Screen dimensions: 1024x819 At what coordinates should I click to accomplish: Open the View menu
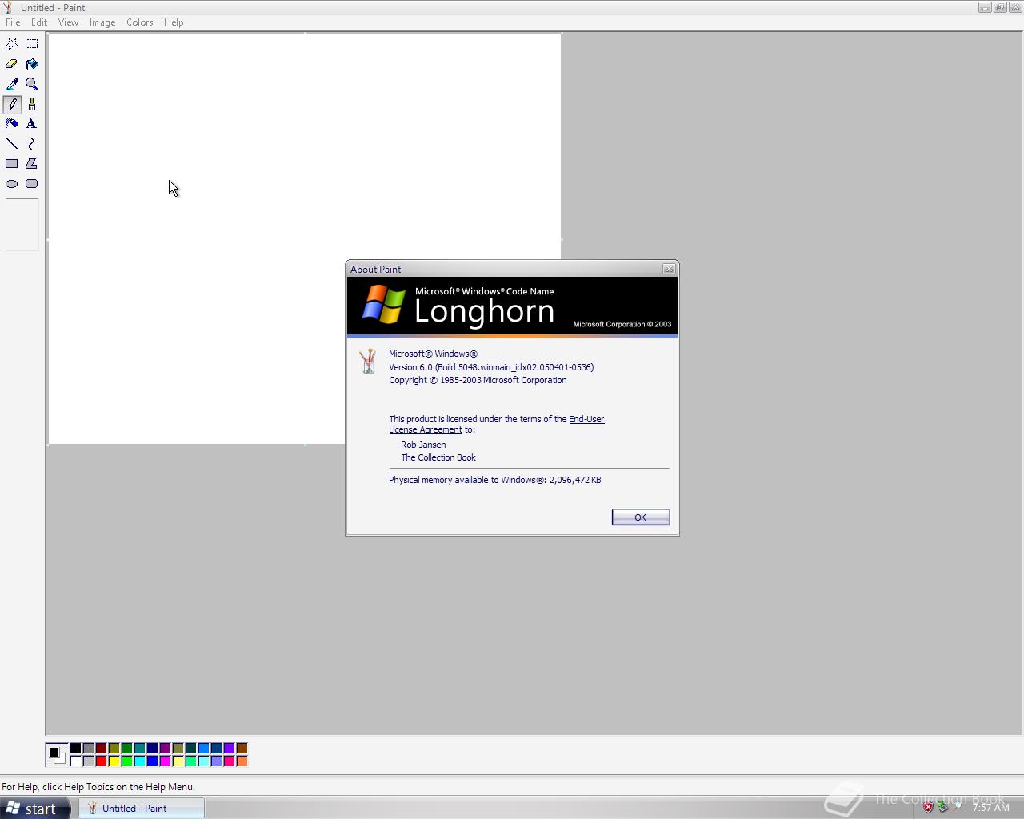click(x=68, y=22)
